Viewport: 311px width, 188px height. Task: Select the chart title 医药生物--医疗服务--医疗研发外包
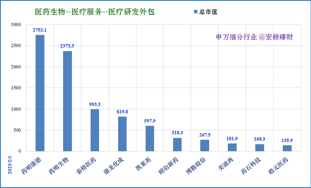95,12
